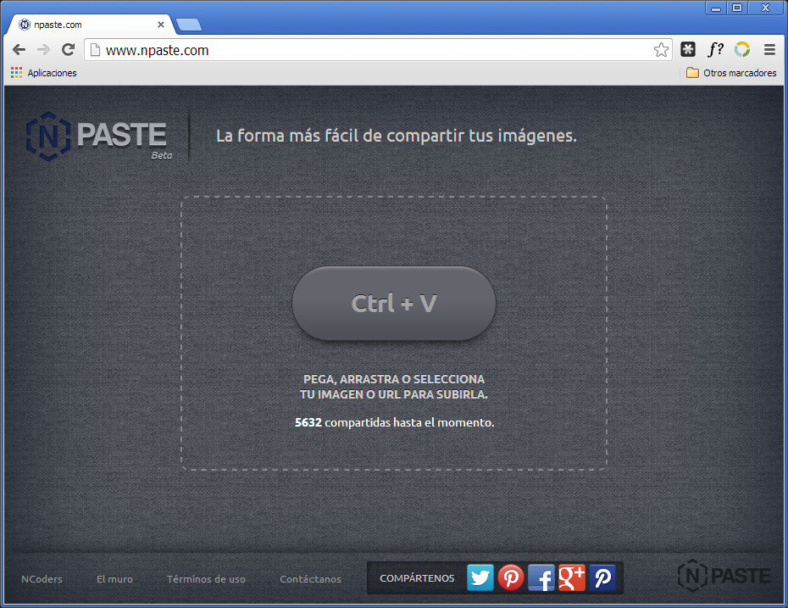
Task: Click the COMPÁRTENOS label
Action: pos(417,578)
